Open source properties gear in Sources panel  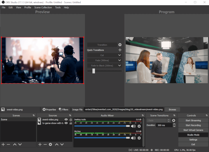point(50,144)
